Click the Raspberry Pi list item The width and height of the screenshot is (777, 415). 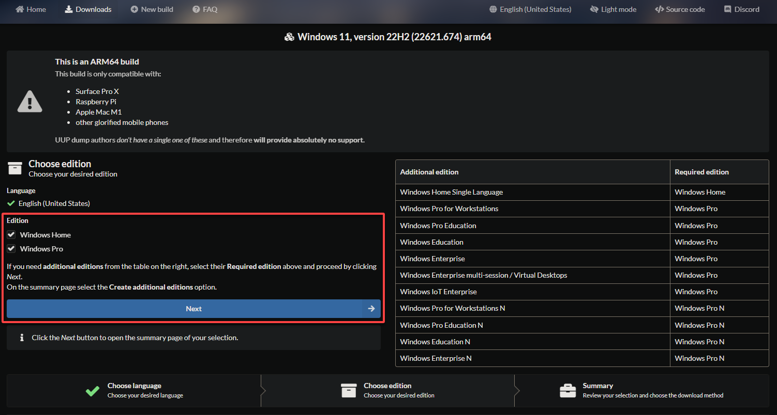pos(96,102)
